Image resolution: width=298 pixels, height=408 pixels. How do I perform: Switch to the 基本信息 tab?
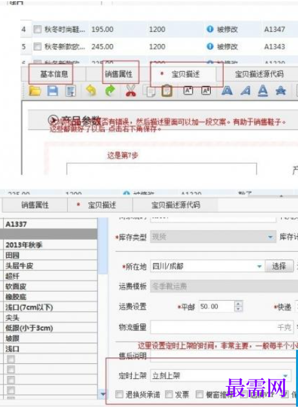click(54, 74)
